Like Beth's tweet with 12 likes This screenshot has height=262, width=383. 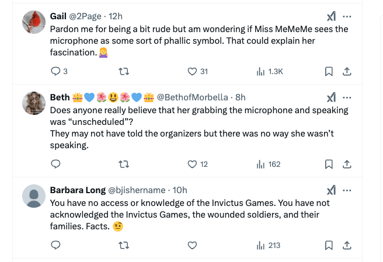(193, 165)
